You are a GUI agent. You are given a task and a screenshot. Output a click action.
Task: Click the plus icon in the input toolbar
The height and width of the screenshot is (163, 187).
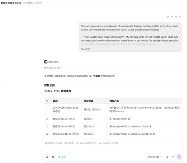coord(173,157)
